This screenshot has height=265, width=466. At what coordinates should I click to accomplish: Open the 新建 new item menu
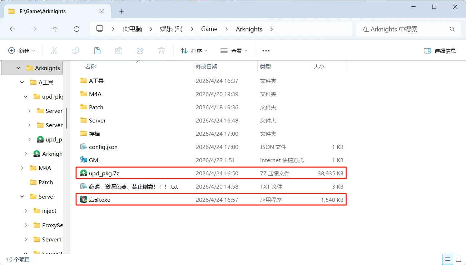[x=22, y=51]
